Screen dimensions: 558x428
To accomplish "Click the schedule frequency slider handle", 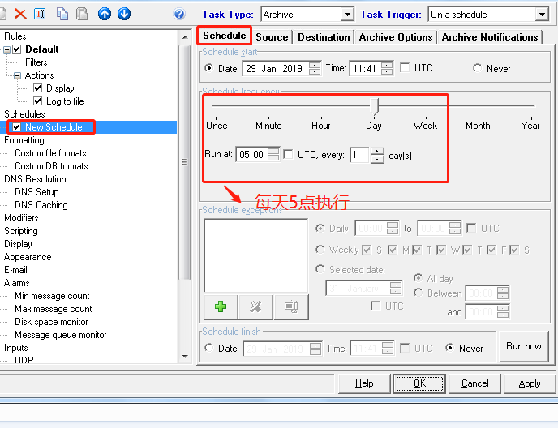I will click(375, 105).
